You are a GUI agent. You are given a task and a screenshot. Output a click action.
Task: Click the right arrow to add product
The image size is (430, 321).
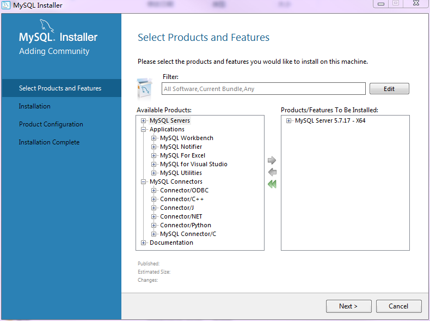coord(272,160)
